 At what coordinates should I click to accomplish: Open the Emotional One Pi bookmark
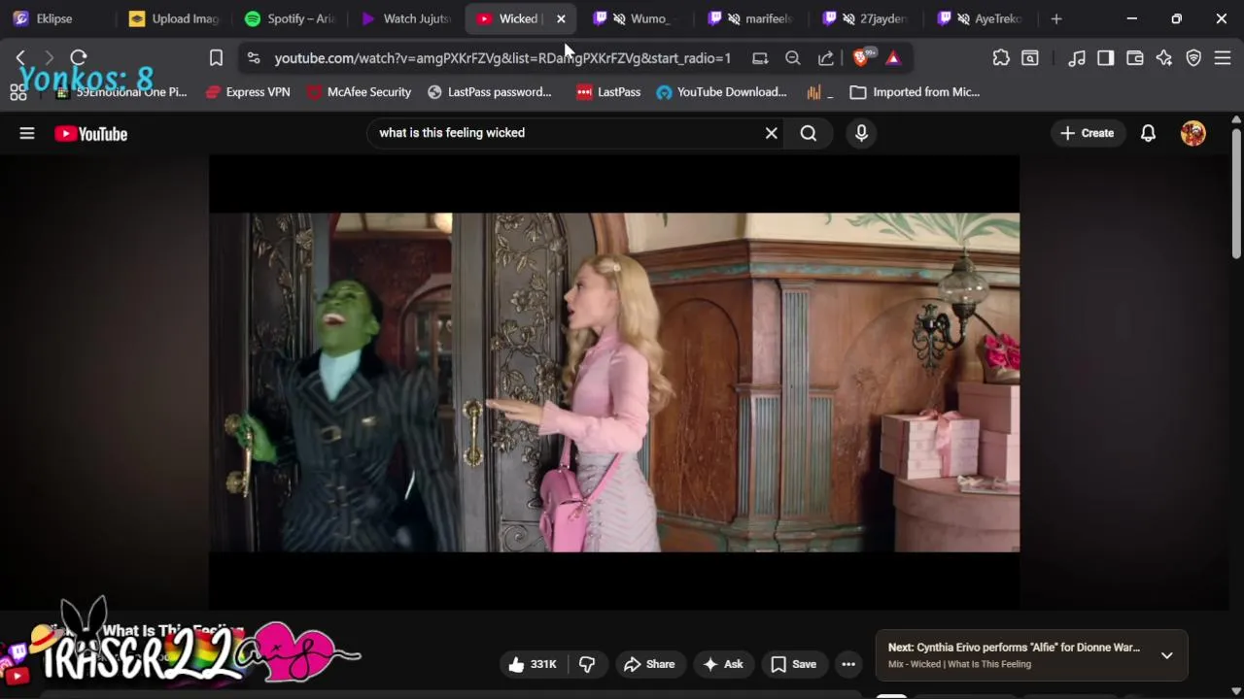(x=121, y=92)
